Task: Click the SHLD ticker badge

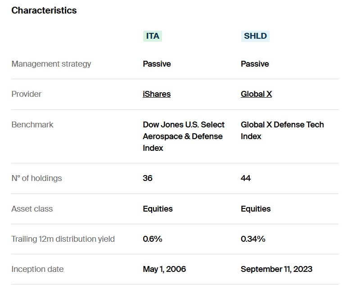Action: [x=255, y=36]
